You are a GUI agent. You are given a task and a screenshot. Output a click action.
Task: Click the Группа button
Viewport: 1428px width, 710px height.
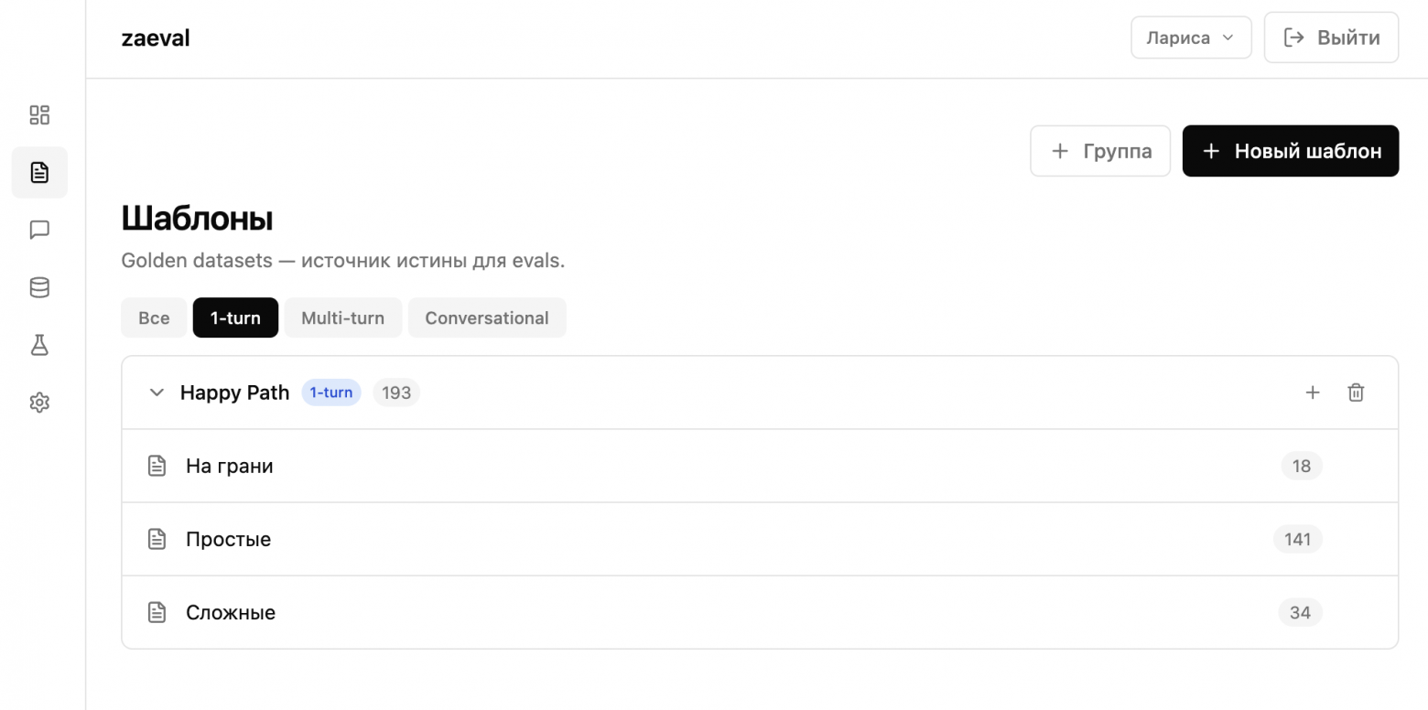click(1099, 151)
